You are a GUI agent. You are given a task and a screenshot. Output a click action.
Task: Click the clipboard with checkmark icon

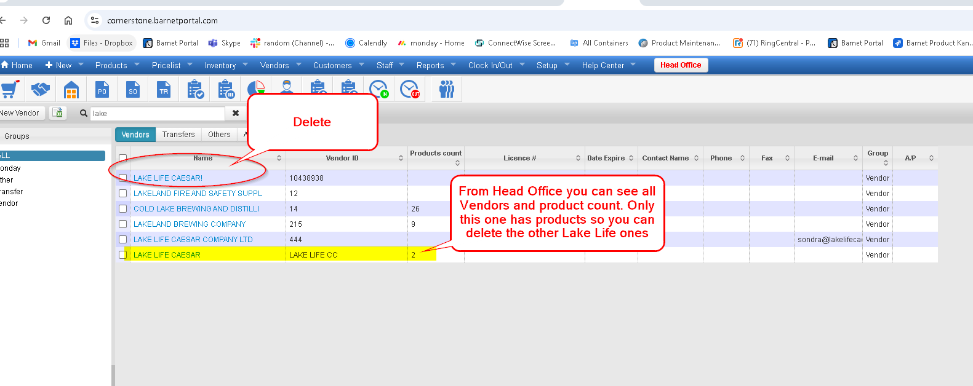195,90
